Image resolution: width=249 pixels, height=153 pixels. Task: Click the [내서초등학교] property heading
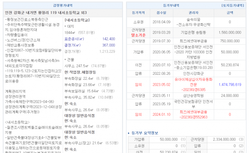(77, 20)
